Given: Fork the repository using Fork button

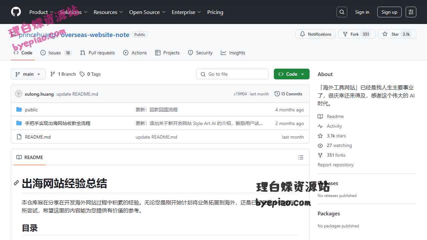Looking at the screenshot, I should 357,34.
